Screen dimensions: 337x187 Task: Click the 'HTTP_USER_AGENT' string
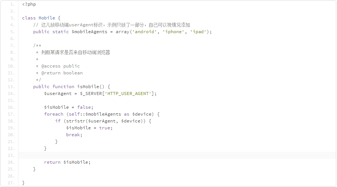click(130, 93)
